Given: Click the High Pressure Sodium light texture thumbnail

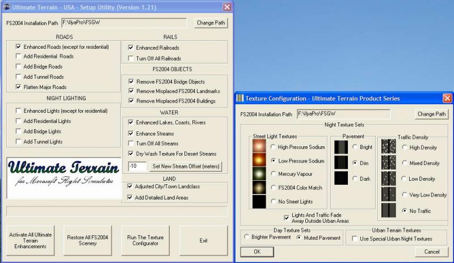Looking at the screenshot, I should [x=259, y=146].
